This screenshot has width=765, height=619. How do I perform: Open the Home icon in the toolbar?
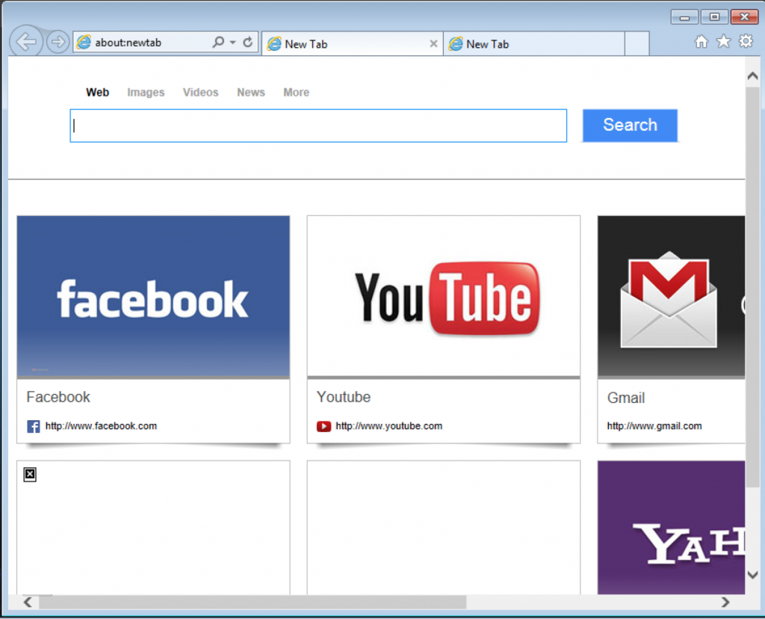pos(701,42)
